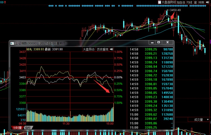
Task: Maximize the 上证指数 intraday window
Action: tap(159, 43)
